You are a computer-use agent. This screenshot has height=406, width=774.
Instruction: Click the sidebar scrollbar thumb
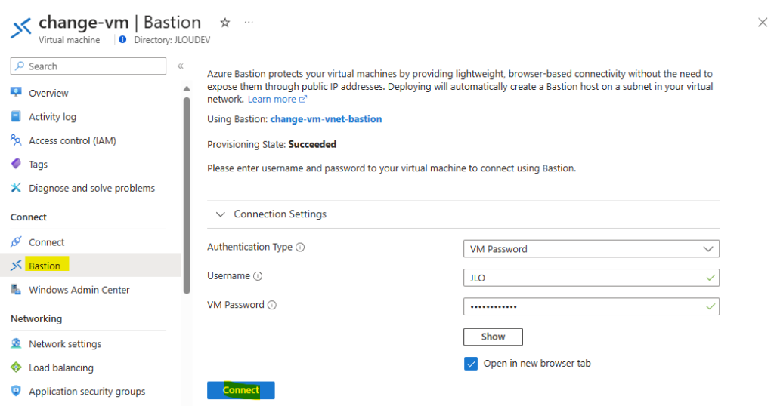click(x=187, y=195)
